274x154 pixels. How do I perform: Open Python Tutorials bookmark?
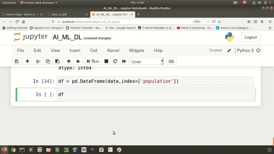(84, 28)
